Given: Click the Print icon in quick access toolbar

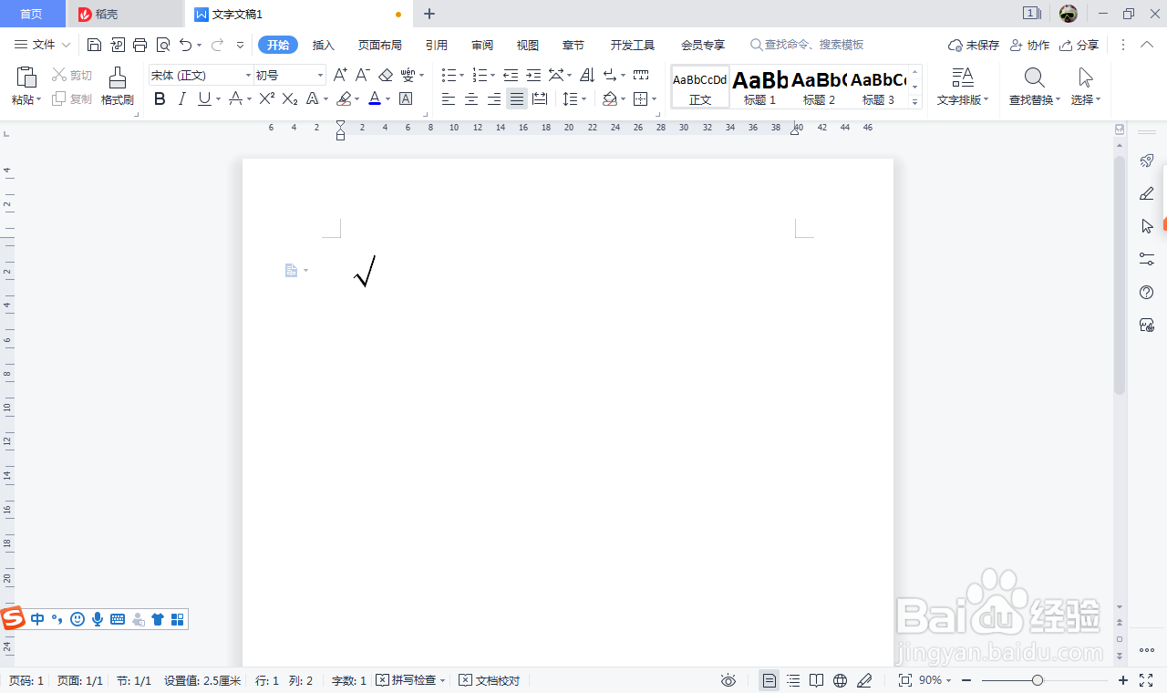Looking at the screenshot, I should click(x=139, y=45).
